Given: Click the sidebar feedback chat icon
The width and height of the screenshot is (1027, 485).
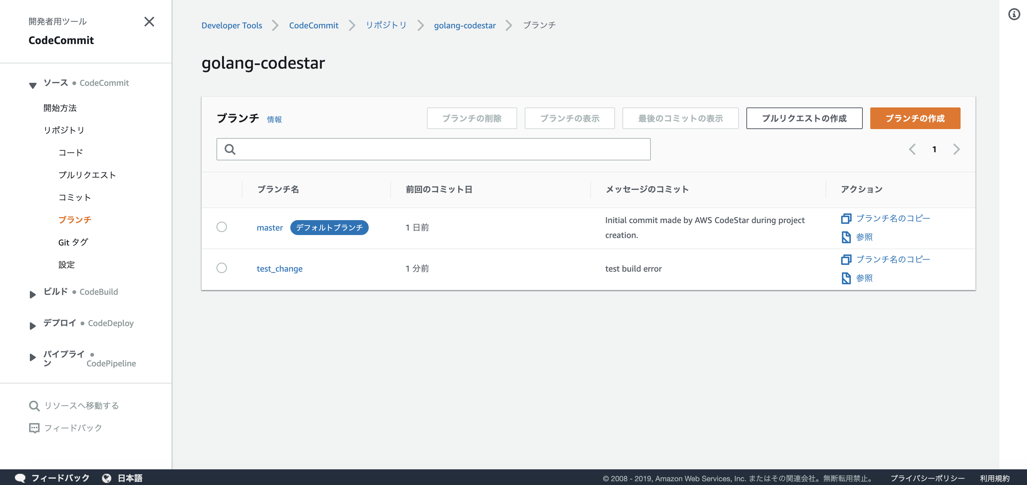Looking at the screenshot, I should [34, 428].
